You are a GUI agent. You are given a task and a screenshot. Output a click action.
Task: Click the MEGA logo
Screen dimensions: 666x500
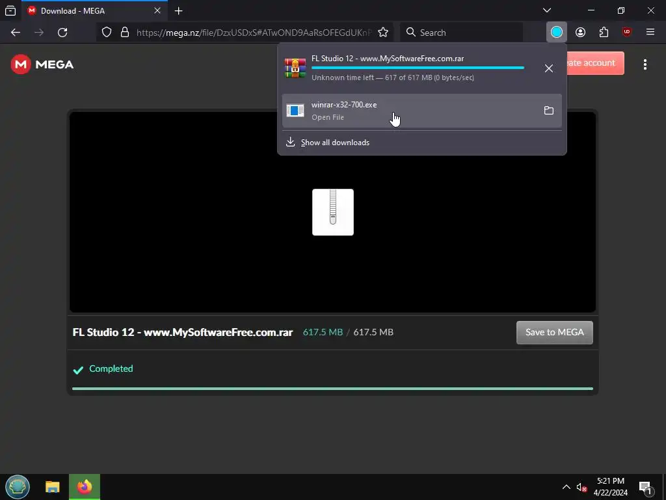[42, 64]
